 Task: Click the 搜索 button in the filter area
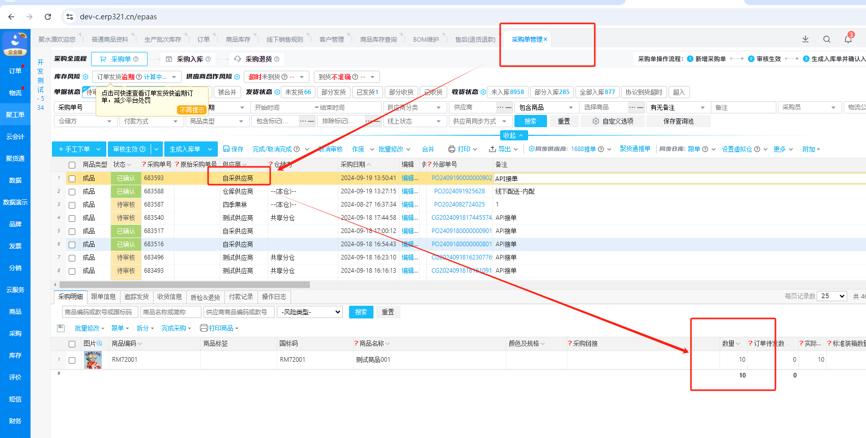point(531,121)
